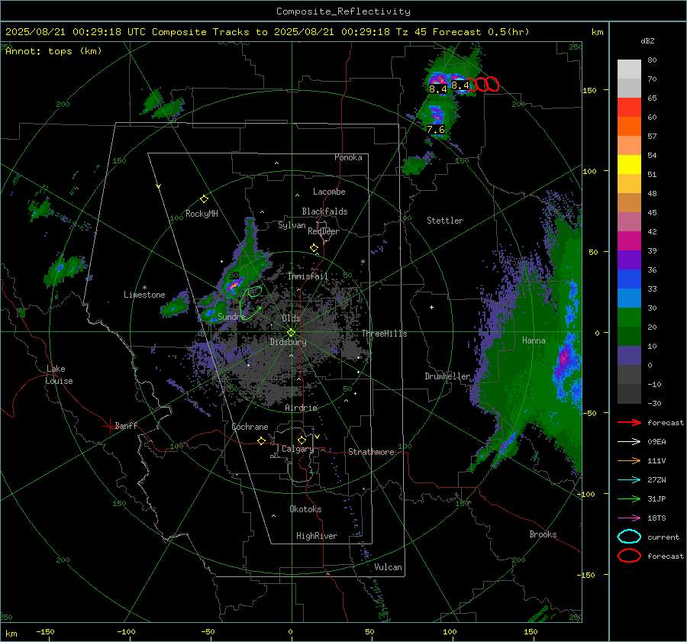Select the orange 111V arrow legend icon

(629, 460)
